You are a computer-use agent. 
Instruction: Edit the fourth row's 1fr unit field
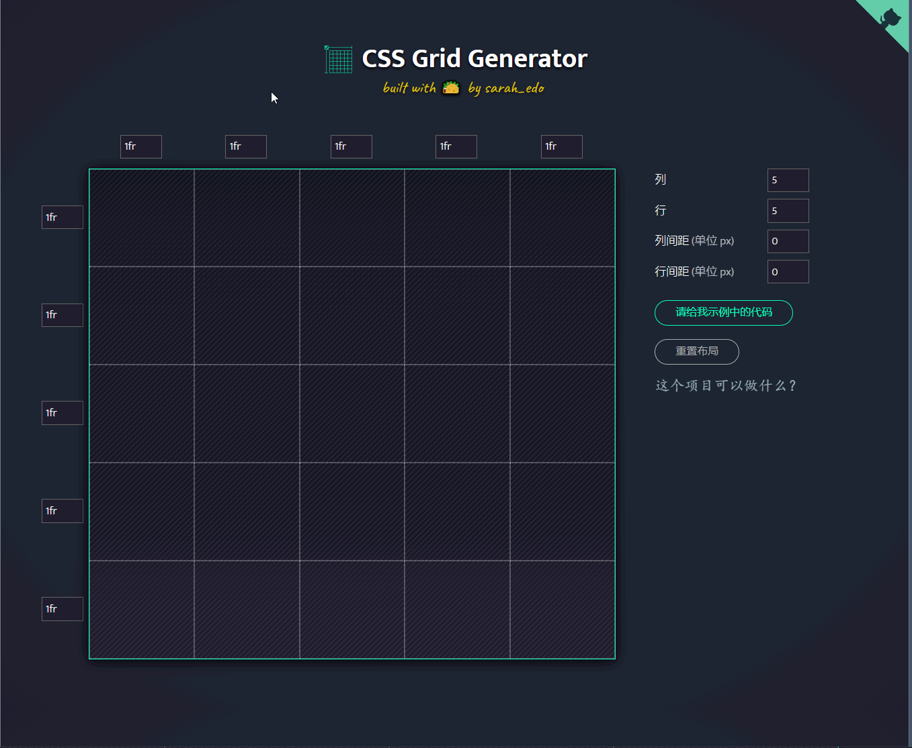(63, 511)
